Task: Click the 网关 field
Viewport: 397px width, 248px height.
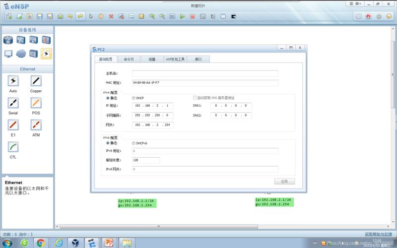Action: click(x=153, y=125)
